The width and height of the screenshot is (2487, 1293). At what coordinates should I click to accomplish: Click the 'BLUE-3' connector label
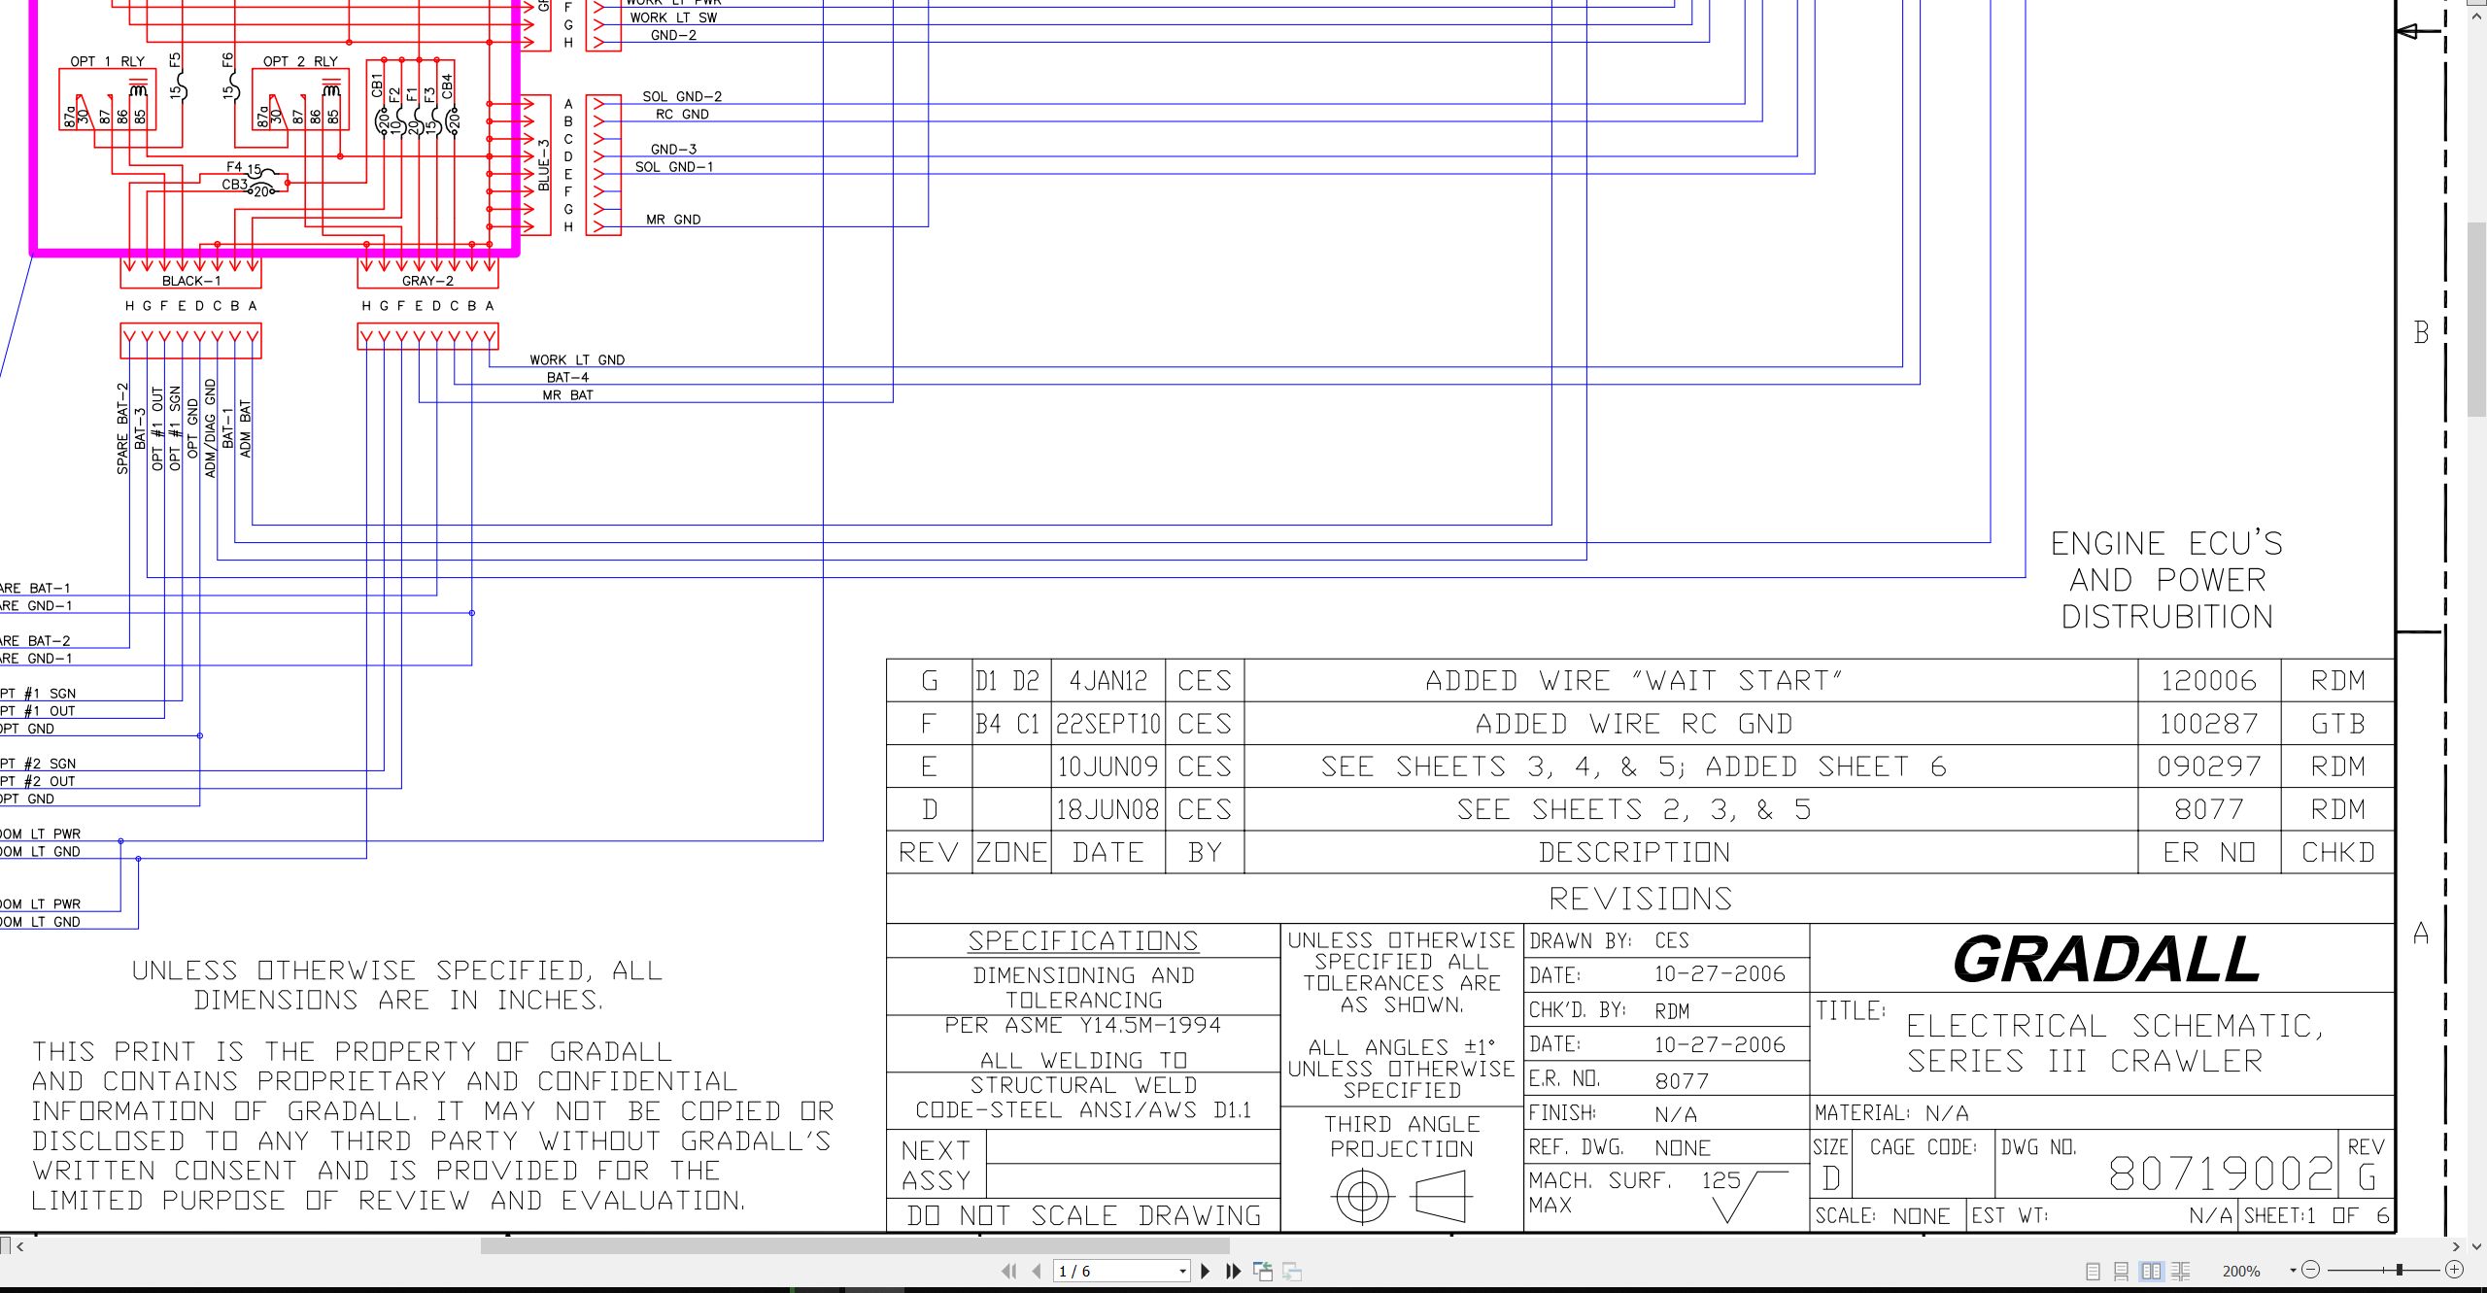tap(544, 165)
